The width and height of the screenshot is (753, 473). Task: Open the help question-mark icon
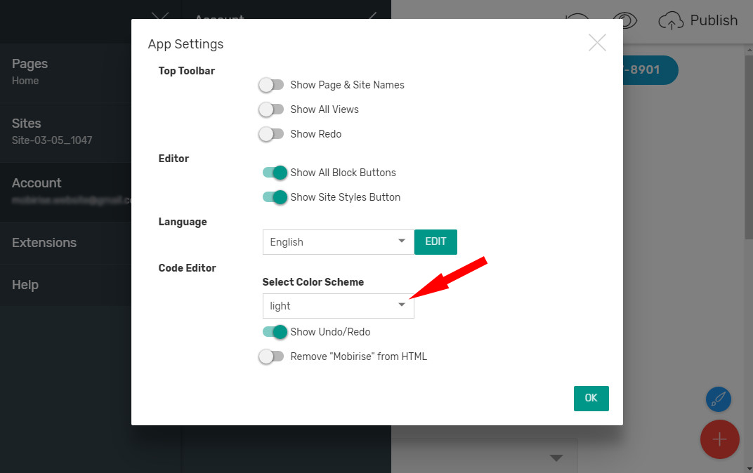624,20
